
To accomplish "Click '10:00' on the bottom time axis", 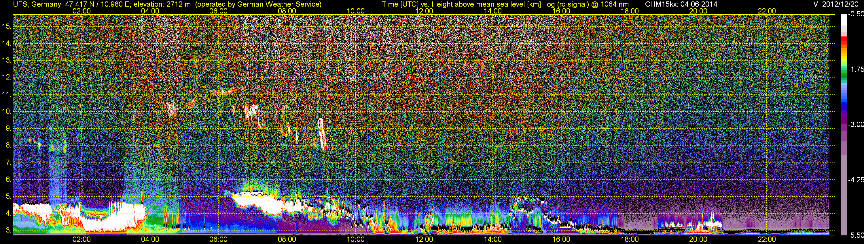I will pos(355,239).
